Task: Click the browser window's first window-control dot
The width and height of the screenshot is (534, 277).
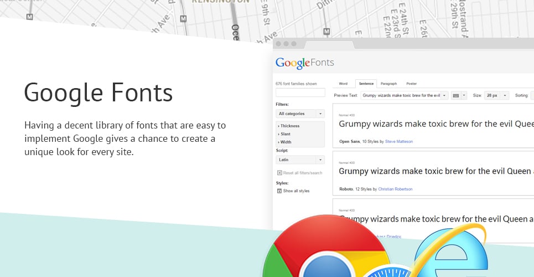Action: [x=278, y=44]
